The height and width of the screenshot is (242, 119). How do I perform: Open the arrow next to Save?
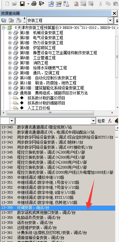click(28, 4)
